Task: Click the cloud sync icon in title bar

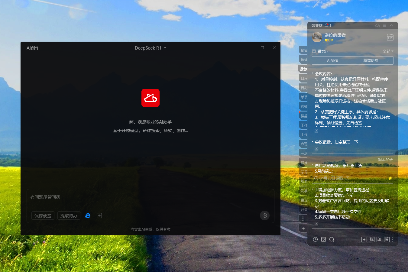Action: 377,25
